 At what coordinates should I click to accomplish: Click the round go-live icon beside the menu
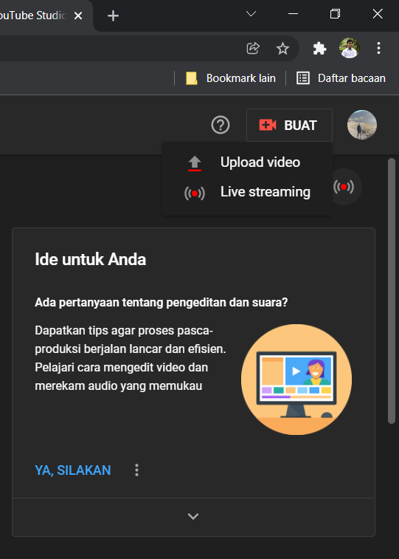344,186
